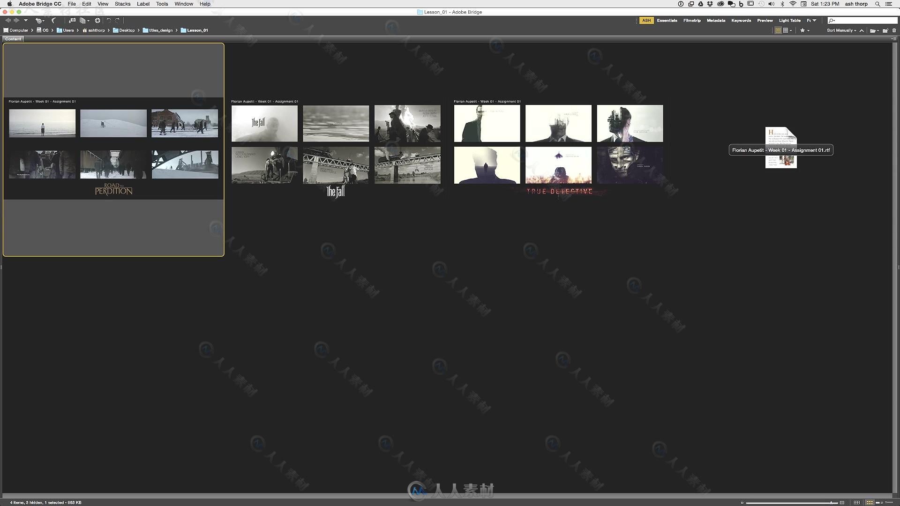900x506 pixels.
Task: Click the larger thumbnail size icon
Action: click(x=842, y=503)
